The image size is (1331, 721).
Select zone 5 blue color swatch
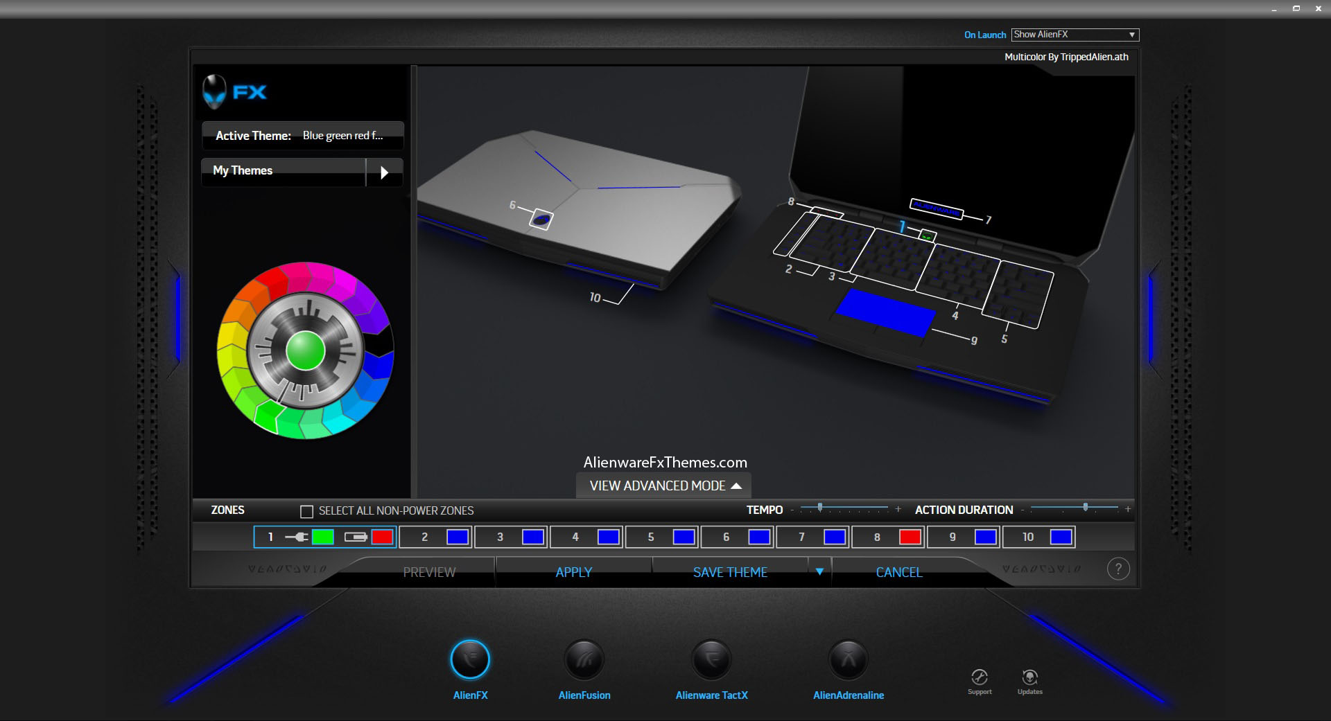coord(684,537)
